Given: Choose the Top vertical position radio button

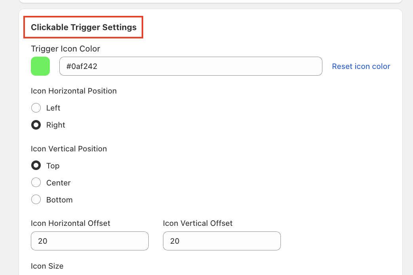Looking at the screenshot, I should (x=36, y=166).
